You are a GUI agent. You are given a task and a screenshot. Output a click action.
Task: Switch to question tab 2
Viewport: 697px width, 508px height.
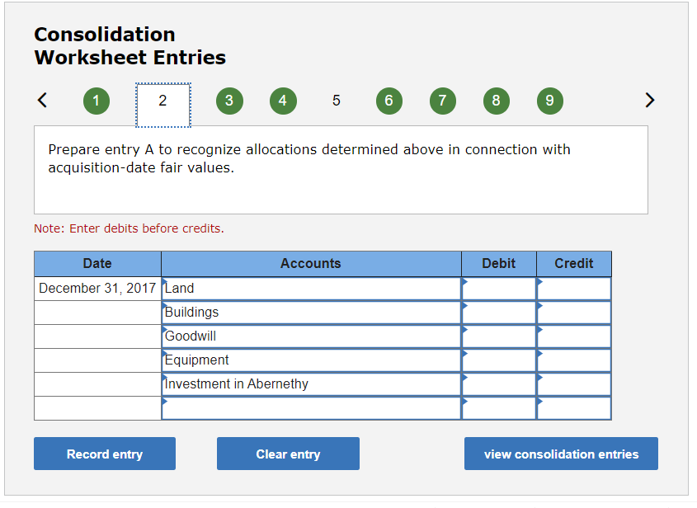click(x=162, y=100)
